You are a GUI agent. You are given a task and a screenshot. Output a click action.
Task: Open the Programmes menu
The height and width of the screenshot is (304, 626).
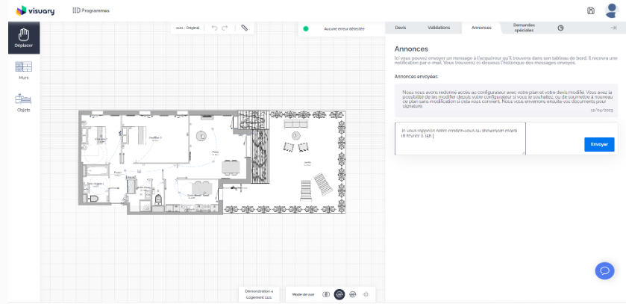(x=90, y=10)
